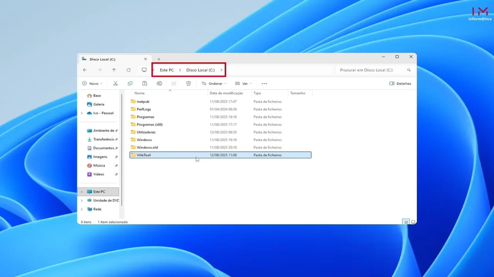
Task: Click the PC monitor icon in address bar
Action: point(144,70)
